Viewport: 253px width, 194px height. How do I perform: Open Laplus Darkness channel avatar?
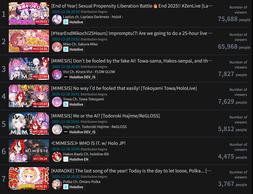(57, 20)
